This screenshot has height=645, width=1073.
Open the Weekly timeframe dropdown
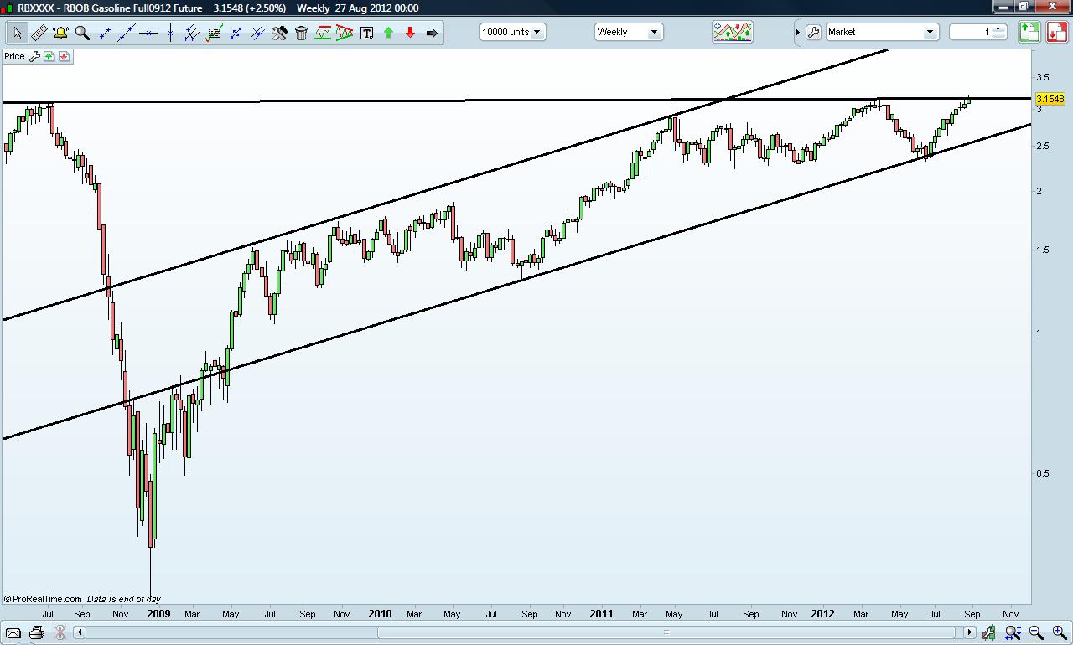(629, 32)
